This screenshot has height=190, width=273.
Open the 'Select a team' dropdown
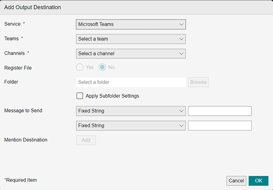coord(131,39)
